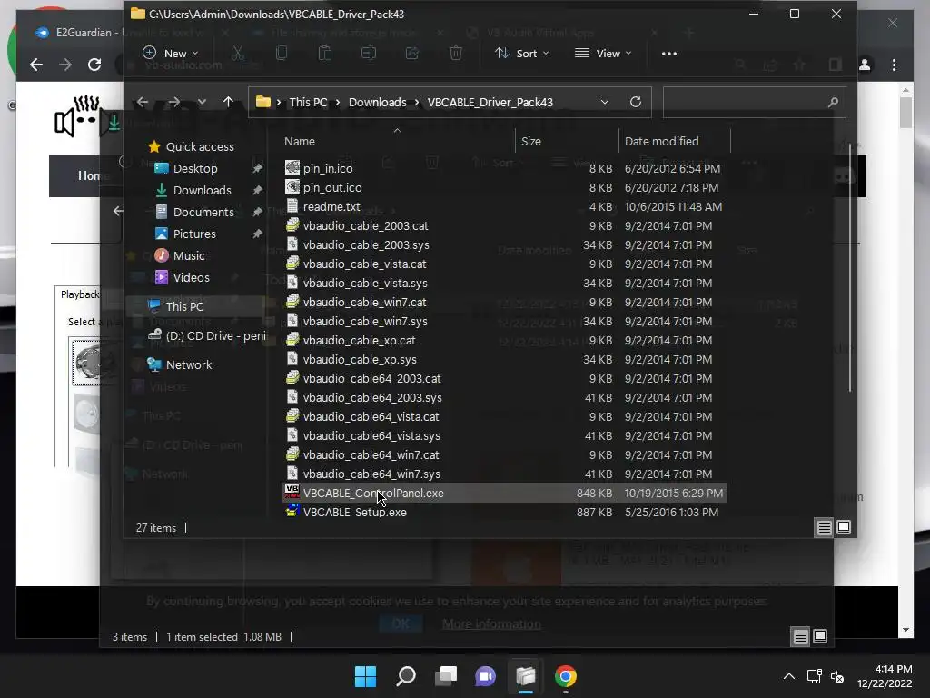The image size is (930, 698).
Task: Select the pin_in.ico file
Action: click(327, 168)
